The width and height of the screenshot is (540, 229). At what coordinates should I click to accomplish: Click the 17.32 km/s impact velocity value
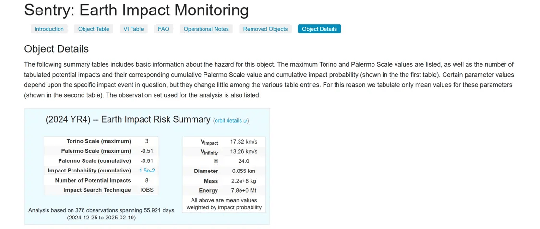(244, 142)
